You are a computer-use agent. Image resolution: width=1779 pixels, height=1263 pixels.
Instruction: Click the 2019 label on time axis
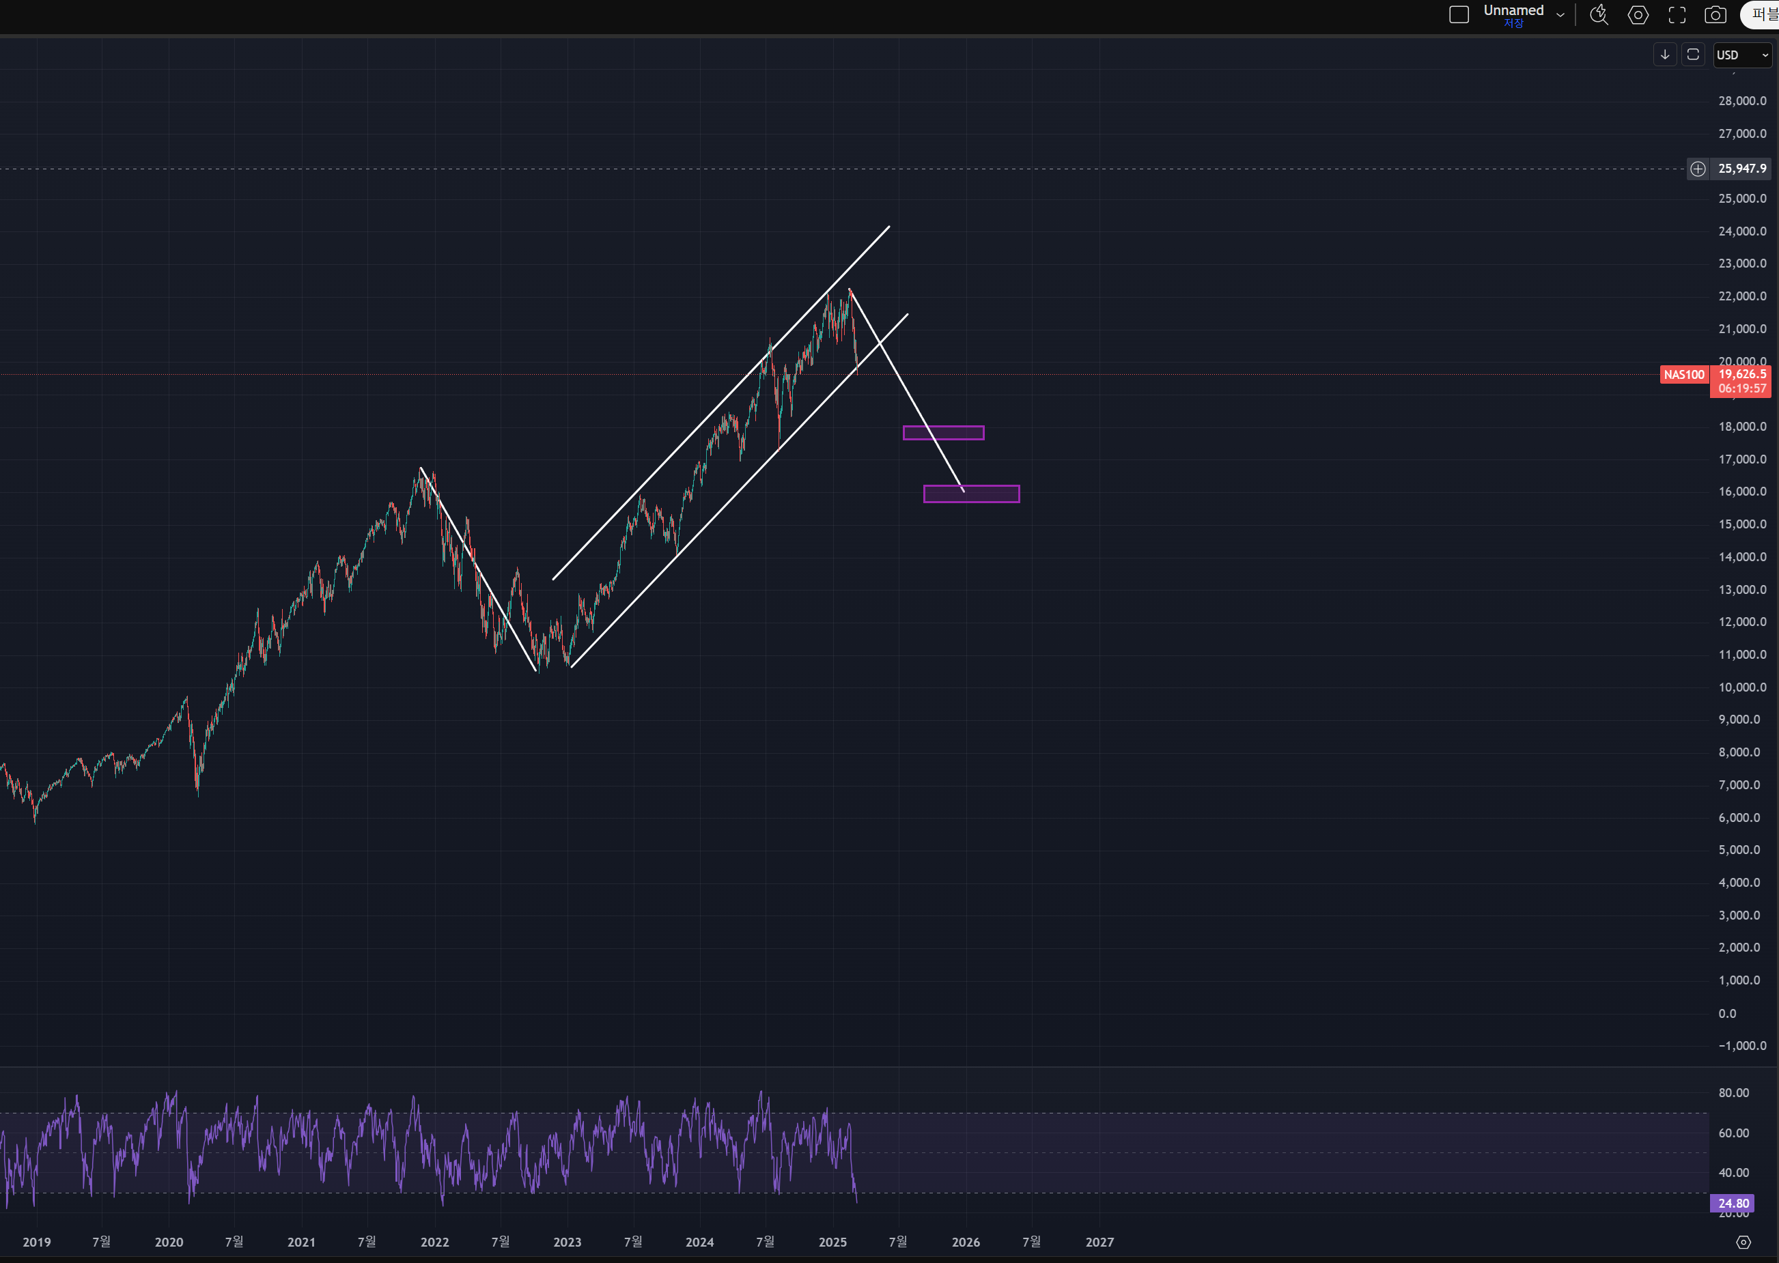pyautogui.click(x=37, y=1243)
